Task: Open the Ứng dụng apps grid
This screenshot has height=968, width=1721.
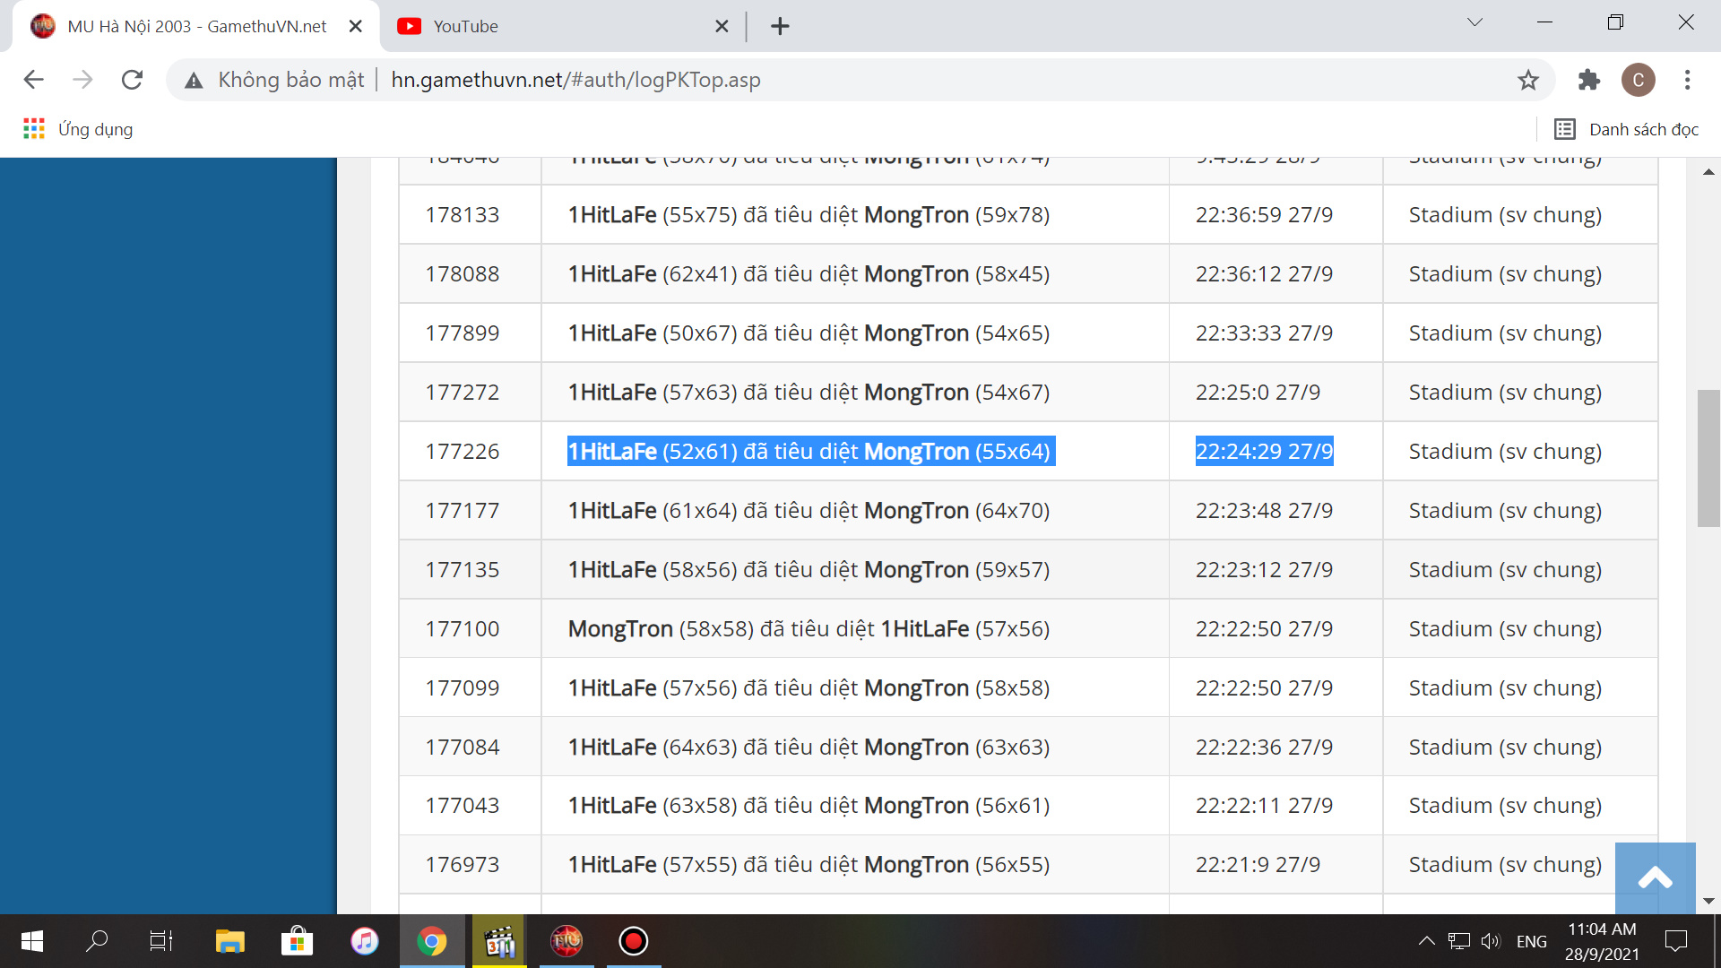Action: (x=34, y=129)
